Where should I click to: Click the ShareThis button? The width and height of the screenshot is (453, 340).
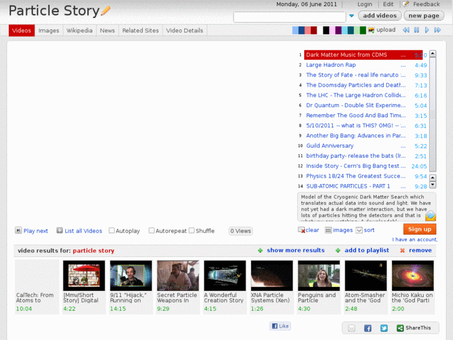click(414, 328)
